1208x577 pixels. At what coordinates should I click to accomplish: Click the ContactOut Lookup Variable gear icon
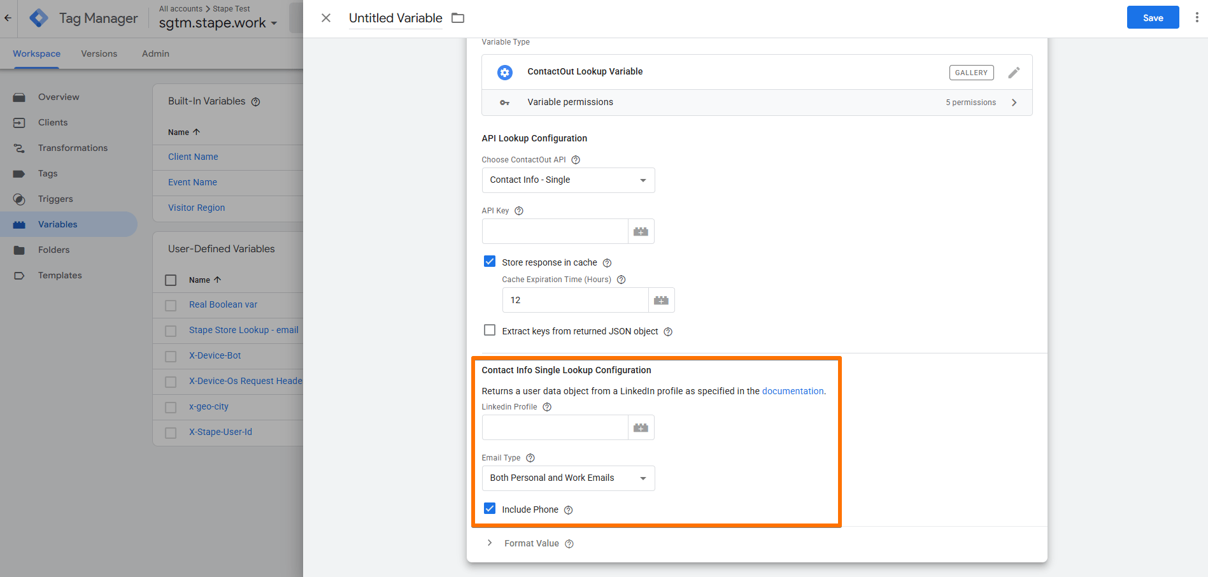505,73
